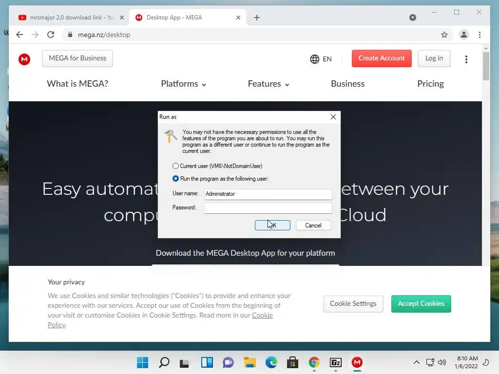499x374 pixels.
Task: Open the network tray icon
Action: tap(430, 362)
